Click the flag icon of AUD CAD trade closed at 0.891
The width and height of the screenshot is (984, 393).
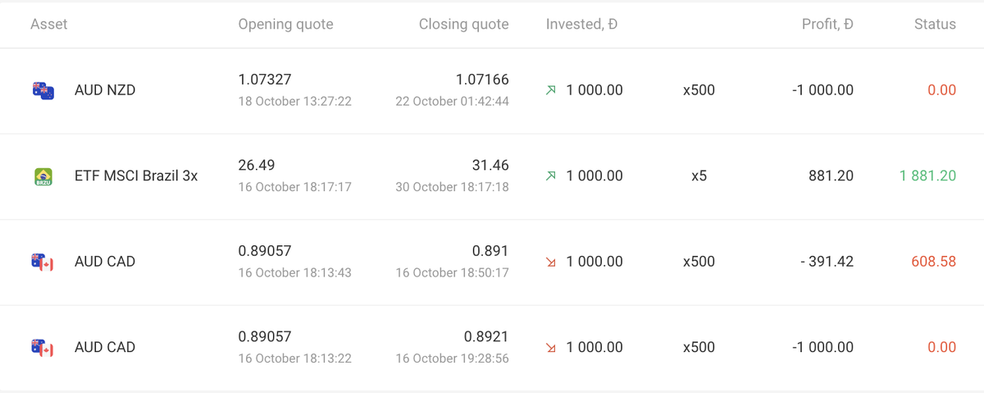(x=43, y=263)
